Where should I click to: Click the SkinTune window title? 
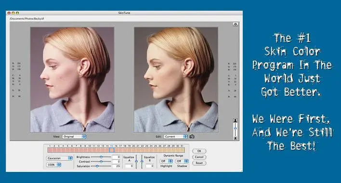pos(124,13)
